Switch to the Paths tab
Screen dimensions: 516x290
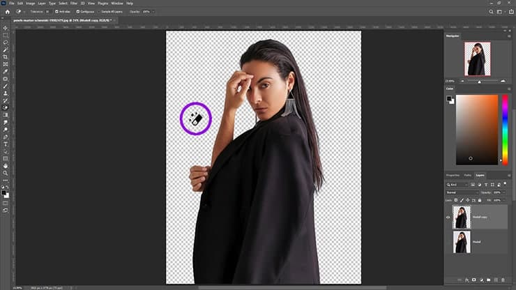[x=468, y=176]
